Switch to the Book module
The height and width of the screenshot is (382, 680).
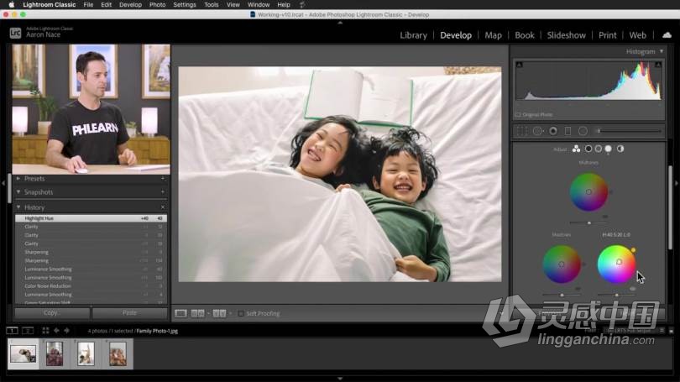point(525,35)
